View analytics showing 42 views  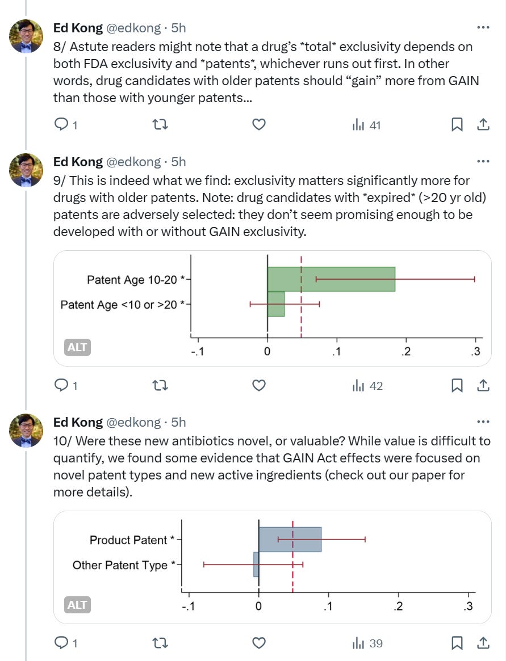pyautogui.click(x=367, y=386)
